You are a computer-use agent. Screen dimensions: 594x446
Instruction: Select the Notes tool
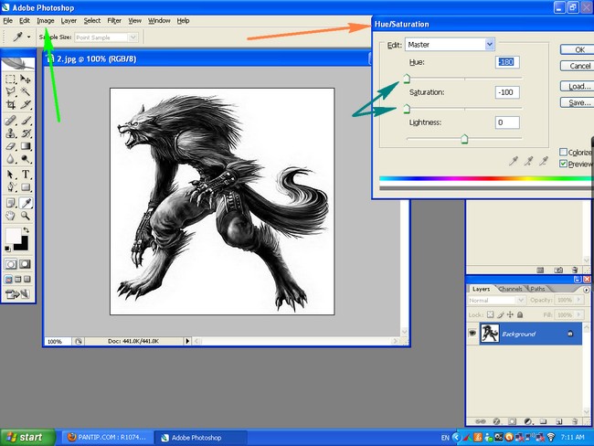tap(10, 203)
